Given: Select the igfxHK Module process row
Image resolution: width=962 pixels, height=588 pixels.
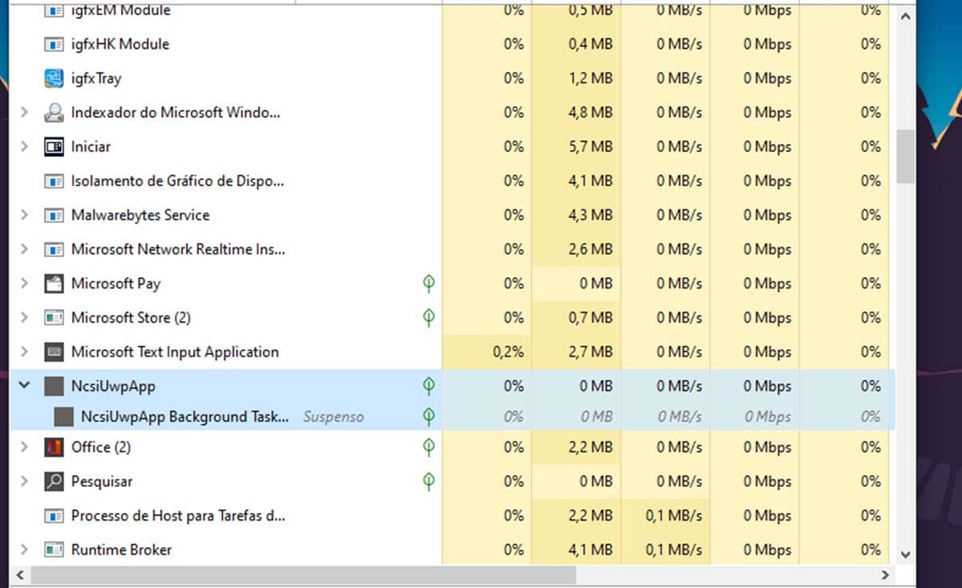Looking at the screenshot, I should pyautogui.click(x=120, y=44).
